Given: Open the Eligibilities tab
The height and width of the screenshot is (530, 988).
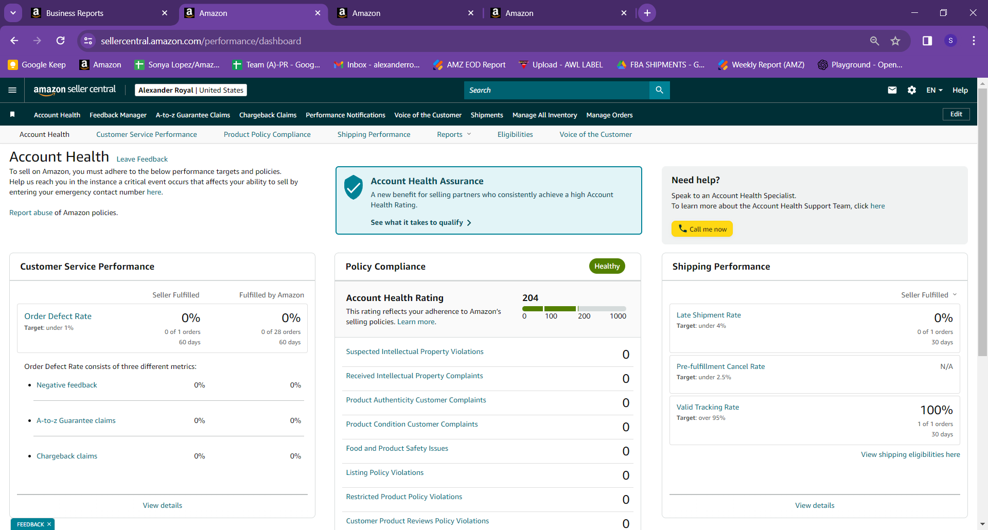Looking at the screenshot, I should coord(515,134).
